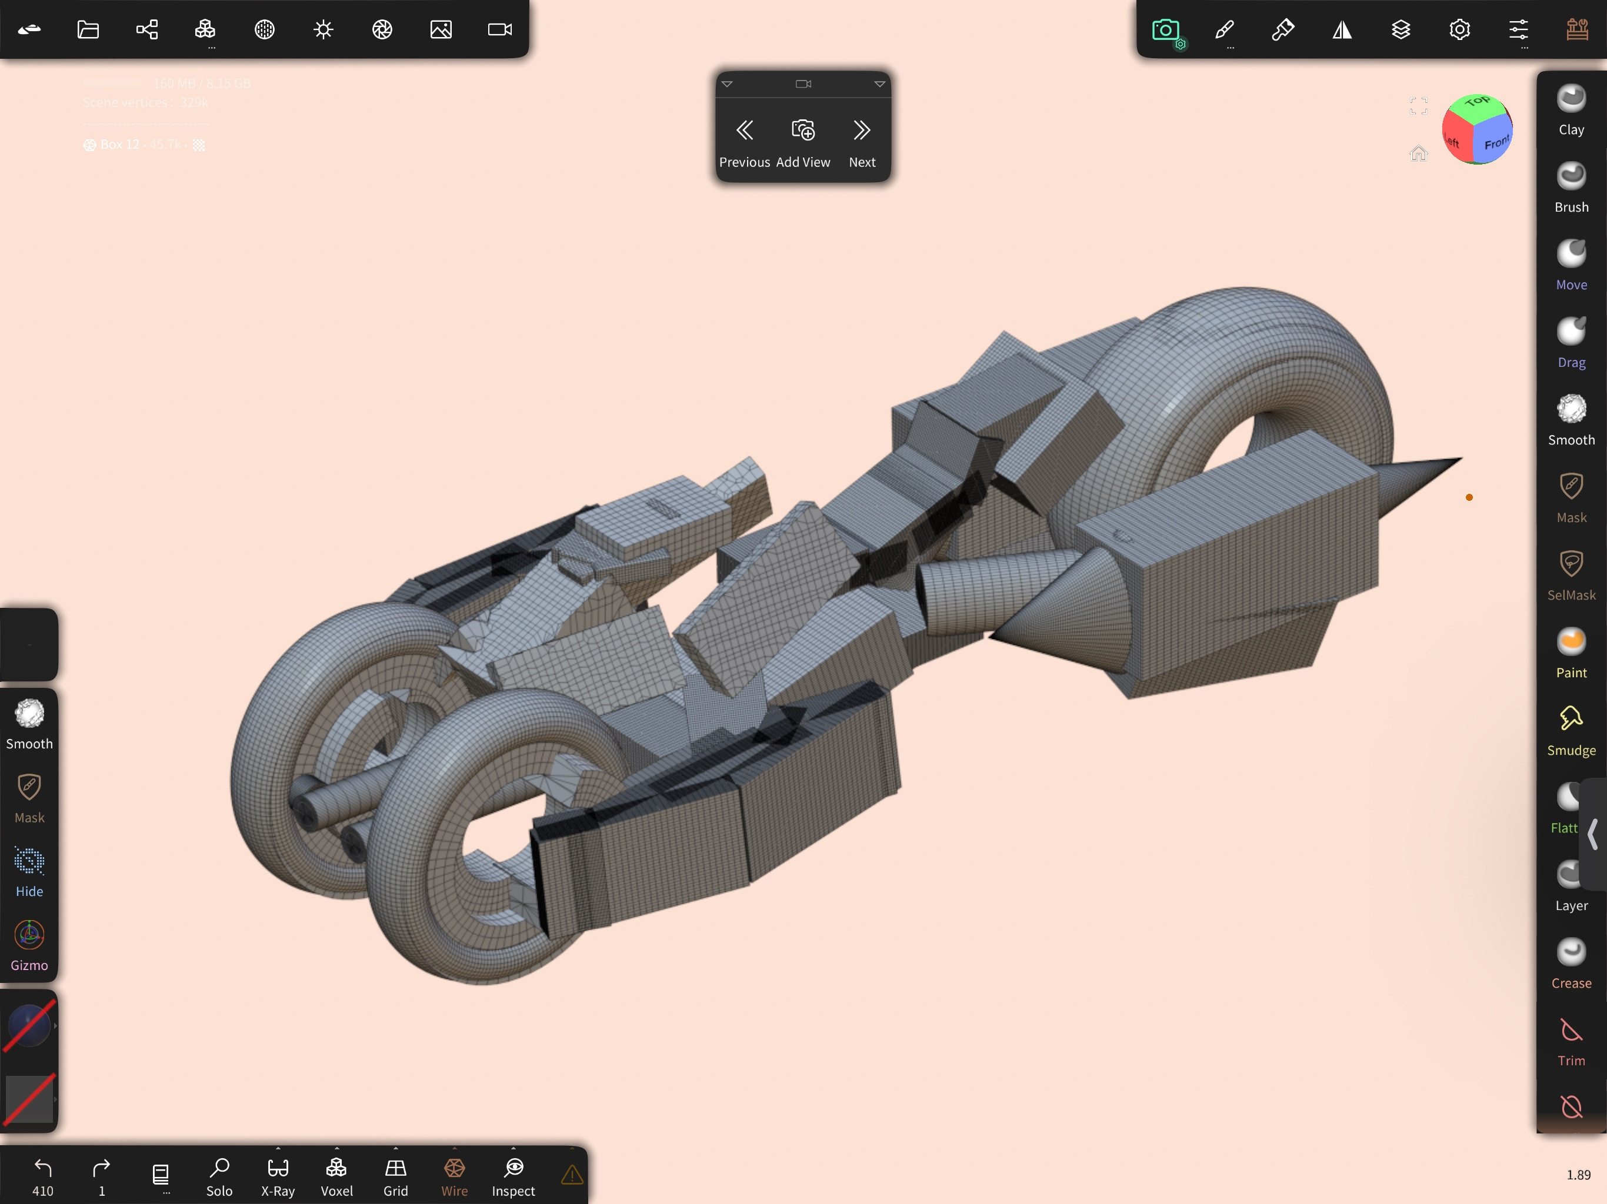Screen dimensions: 1607x1204
Task: Select the Mask tool in right toolbar
Action: [x=1571, y=498]
